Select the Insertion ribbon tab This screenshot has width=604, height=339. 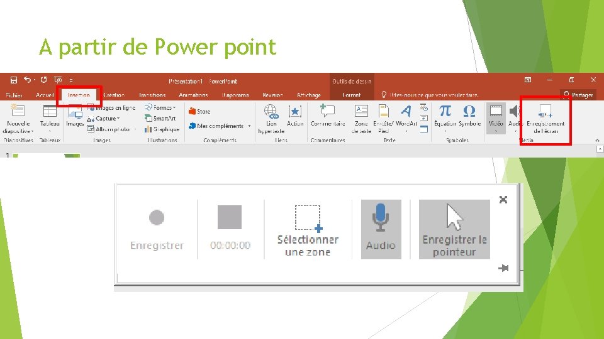(79, 95)
